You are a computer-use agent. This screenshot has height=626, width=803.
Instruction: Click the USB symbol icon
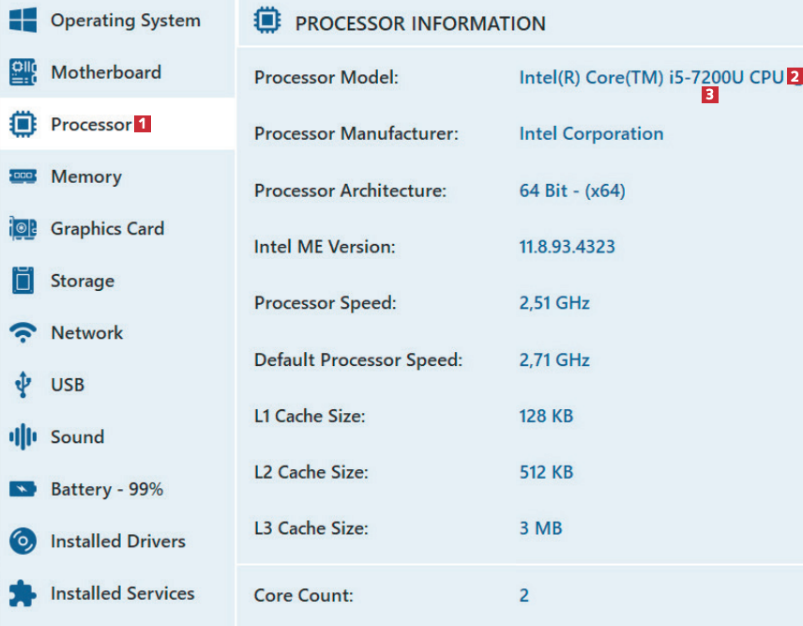(23, 385)
